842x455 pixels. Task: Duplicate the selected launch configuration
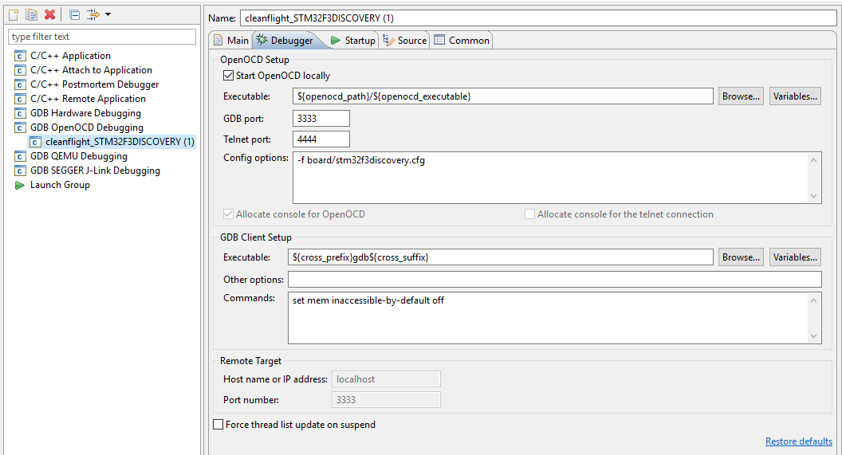click(x=31, y=14)
